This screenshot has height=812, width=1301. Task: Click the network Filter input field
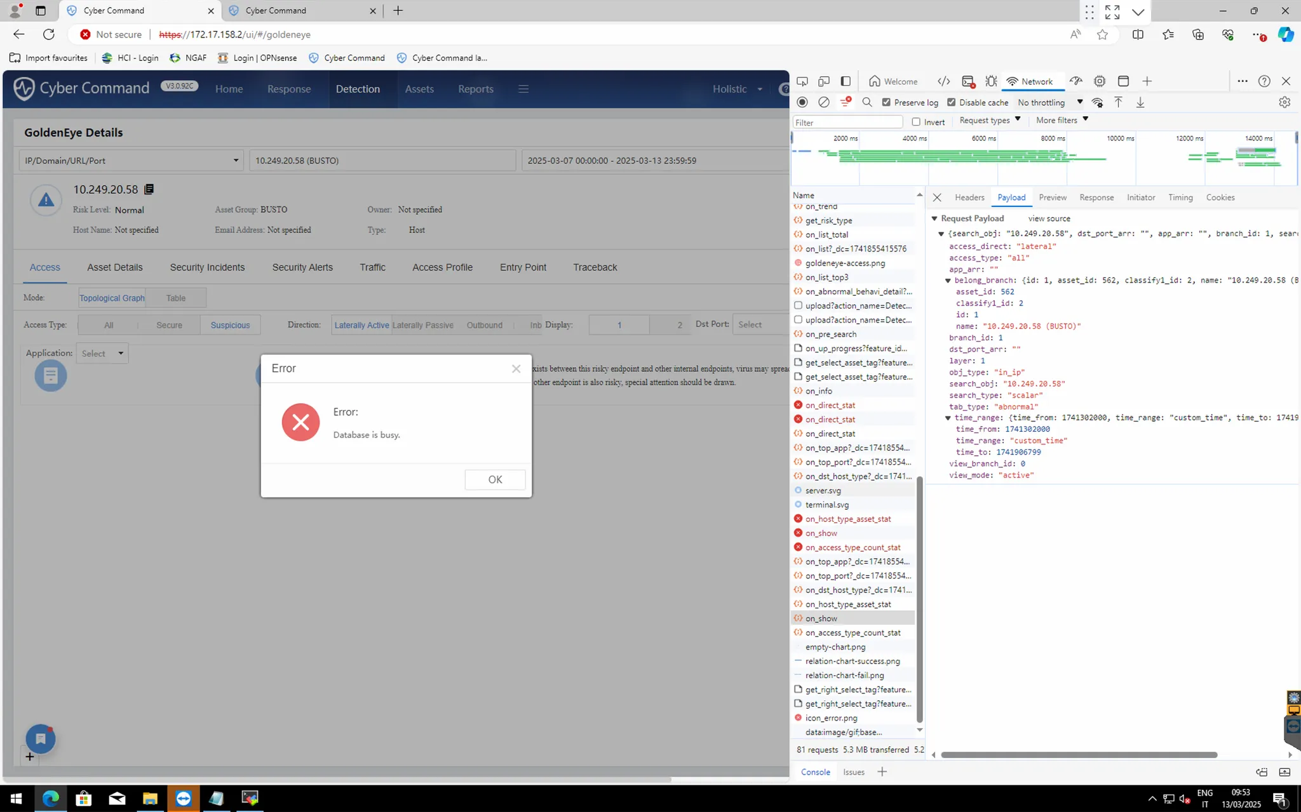[x=847, y=122]
